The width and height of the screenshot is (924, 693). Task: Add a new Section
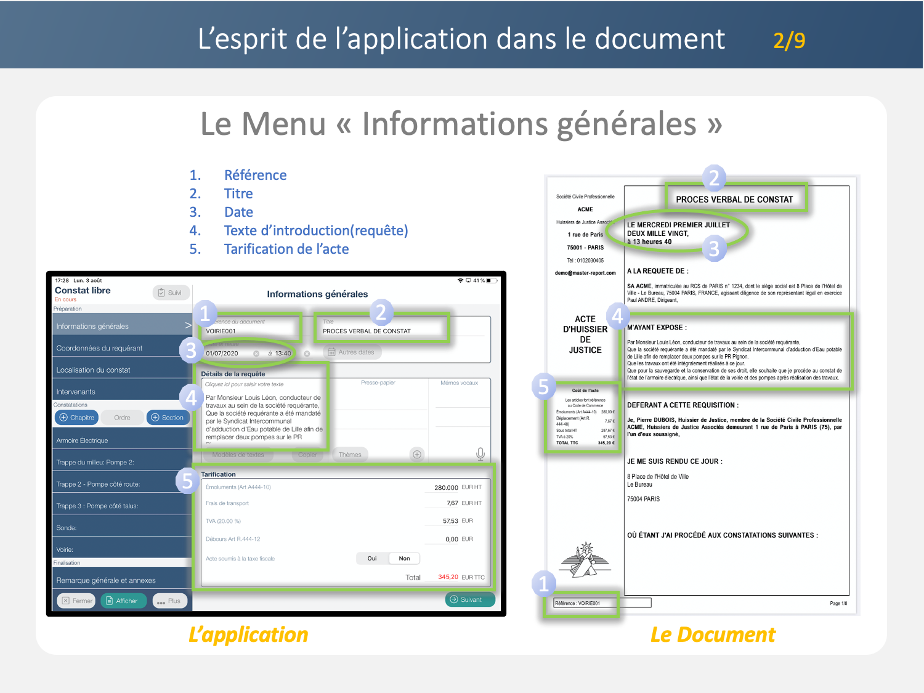(x=168, y=418)
